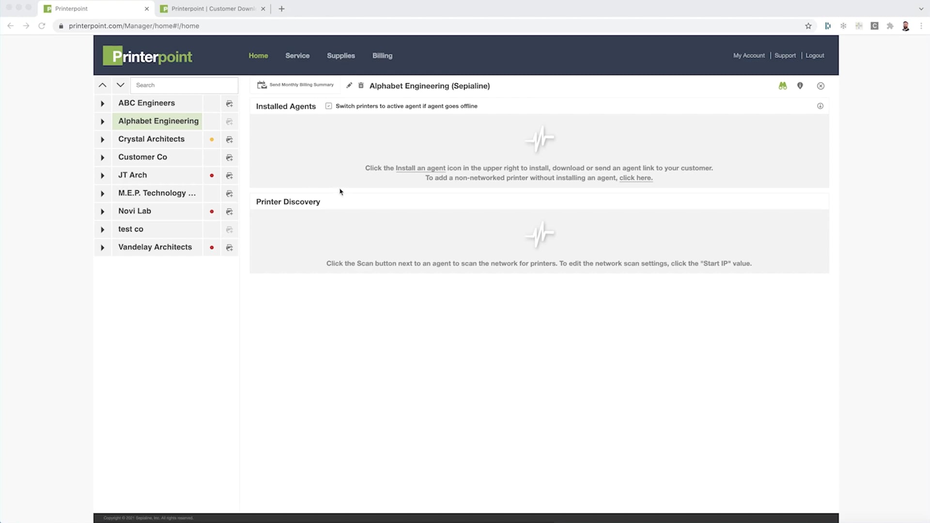The image size is (930, 523).
Task: Select the Billing menu tab
Action: pyautogui.click(x=383, y=56)
